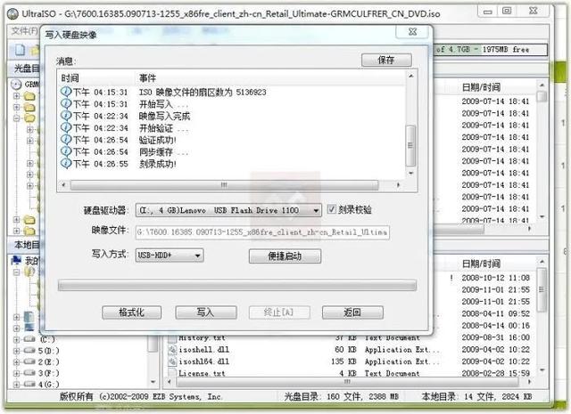Click the isoshl64.dll file icon
The width and height of the screenshot is (571, 414).
pos(172,361)
